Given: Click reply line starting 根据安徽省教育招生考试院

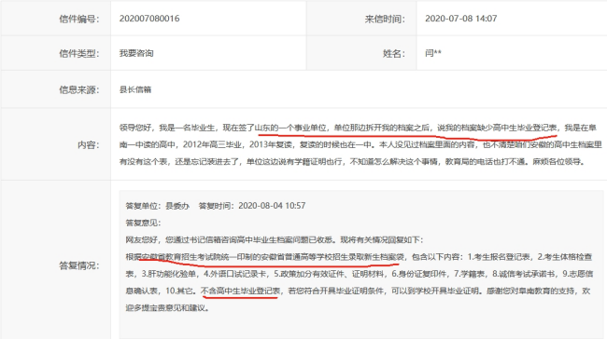Looking at the screenshot, I should [x=359, y=257].
